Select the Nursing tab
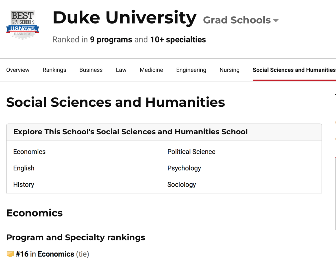 pos(230,70)
